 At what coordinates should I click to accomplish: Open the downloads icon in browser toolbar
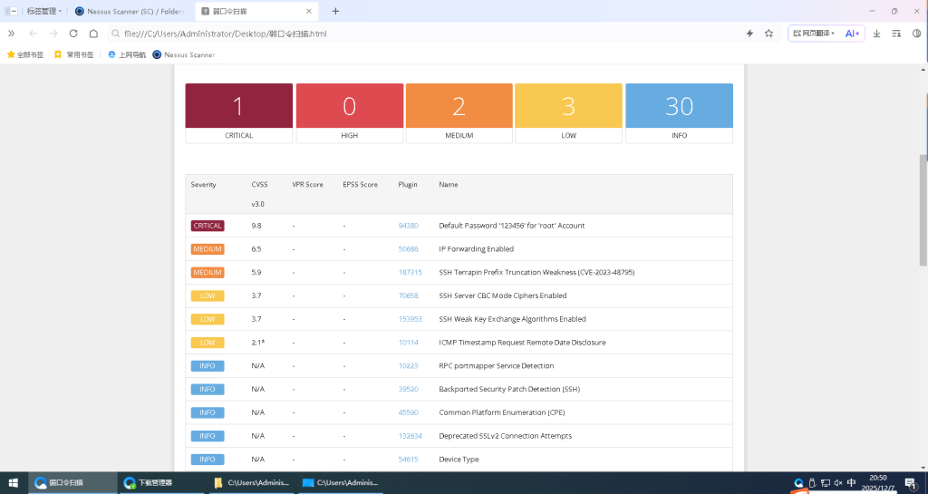[876, 34]
